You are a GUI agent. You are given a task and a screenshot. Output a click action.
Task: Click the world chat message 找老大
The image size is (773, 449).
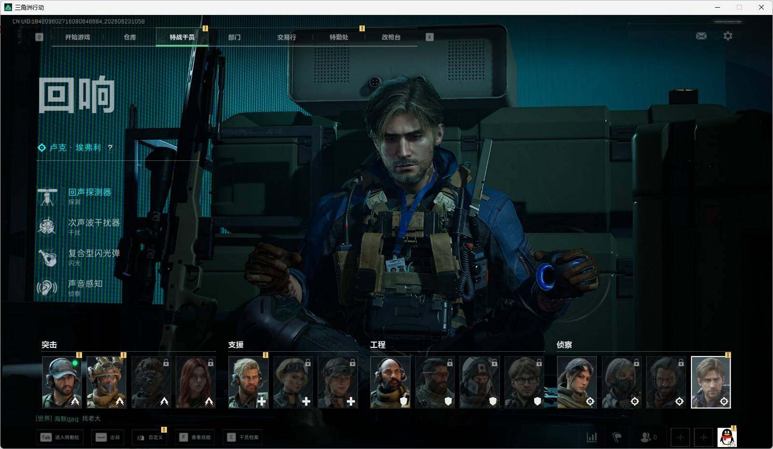(91, 418)
